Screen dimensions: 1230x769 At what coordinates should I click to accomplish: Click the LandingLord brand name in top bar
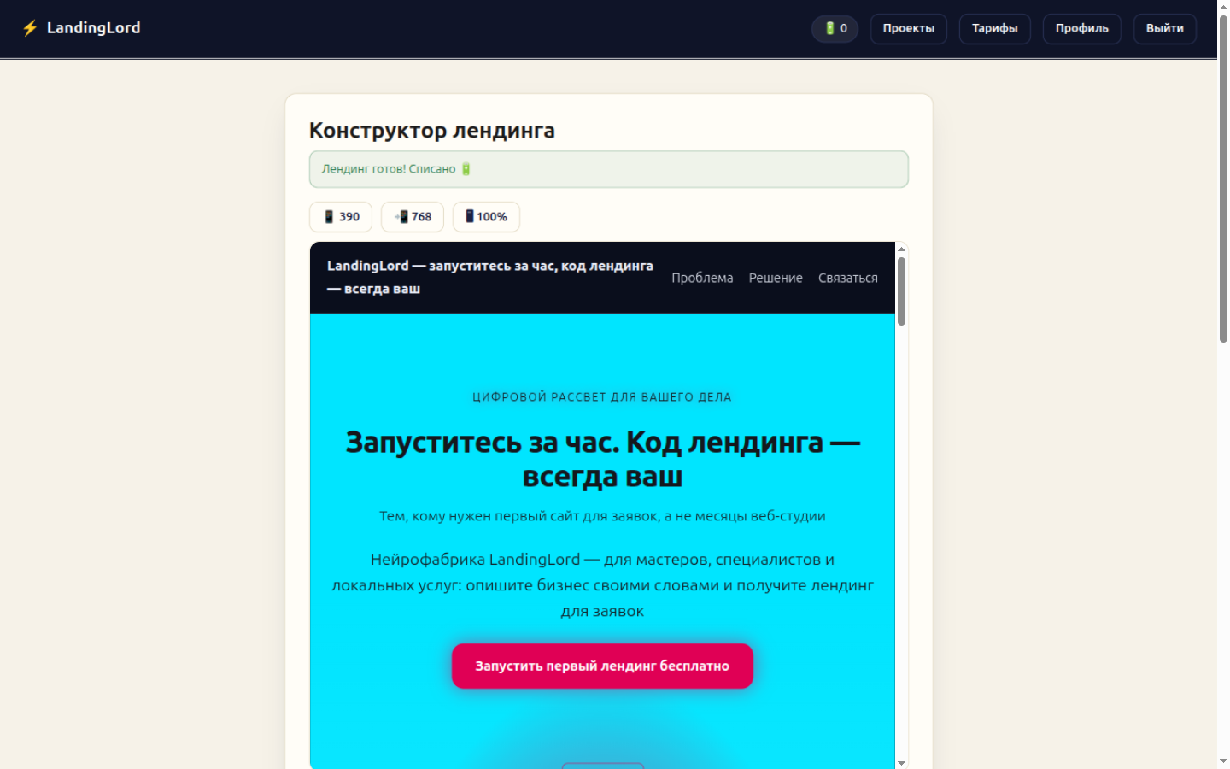(93, 28)
